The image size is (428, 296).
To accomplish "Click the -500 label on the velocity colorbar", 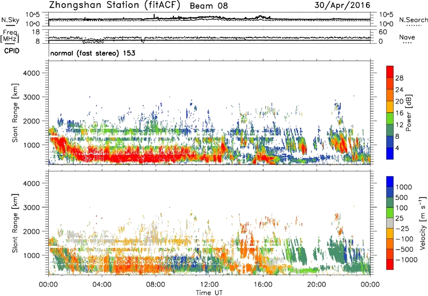I will [404, 250].
